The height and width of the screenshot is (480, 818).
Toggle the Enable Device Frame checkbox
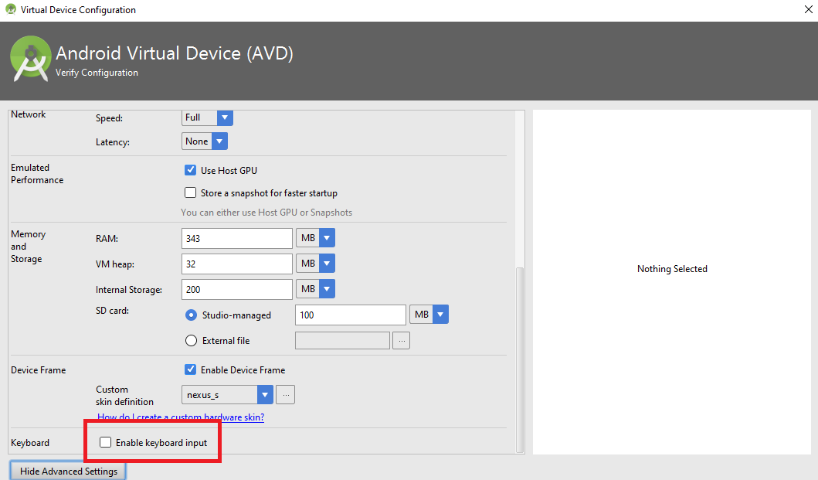[191, 369]
